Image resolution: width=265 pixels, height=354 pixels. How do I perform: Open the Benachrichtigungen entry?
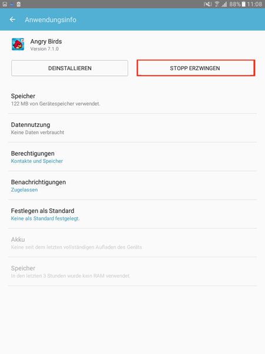(132, 186)
